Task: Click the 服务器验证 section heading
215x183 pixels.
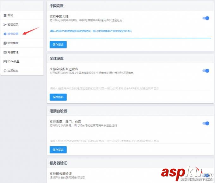Action: tap(58, 163)
